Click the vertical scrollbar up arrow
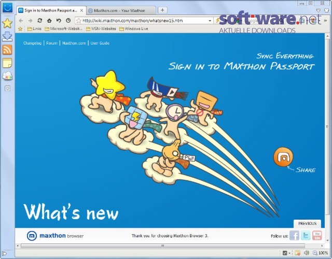Viewport: 332px width, 259px height. point(327,36)
